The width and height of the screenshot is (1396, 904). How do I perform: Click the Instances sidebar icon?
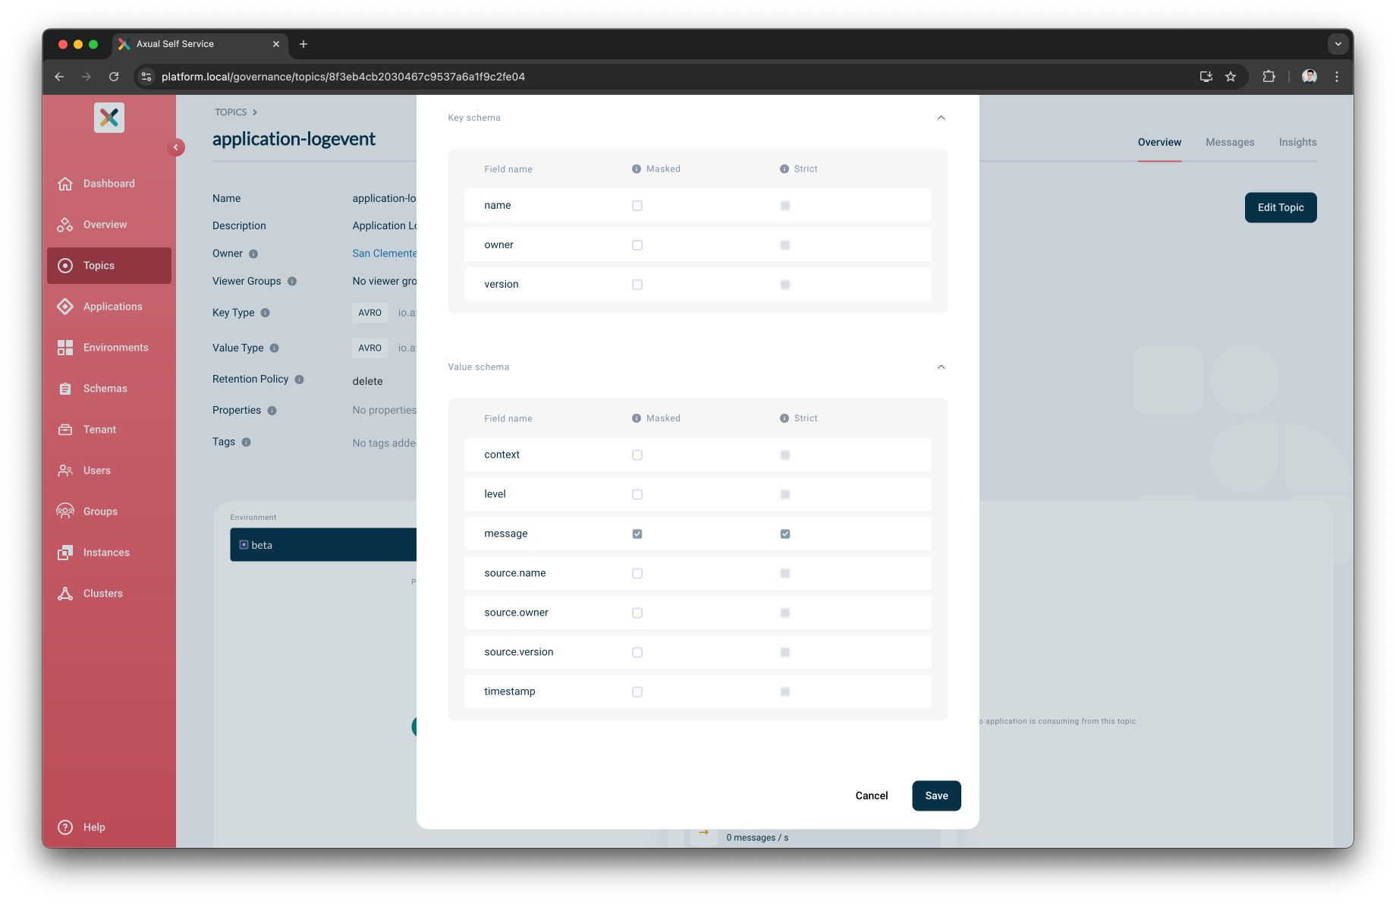tap(65, 553)
